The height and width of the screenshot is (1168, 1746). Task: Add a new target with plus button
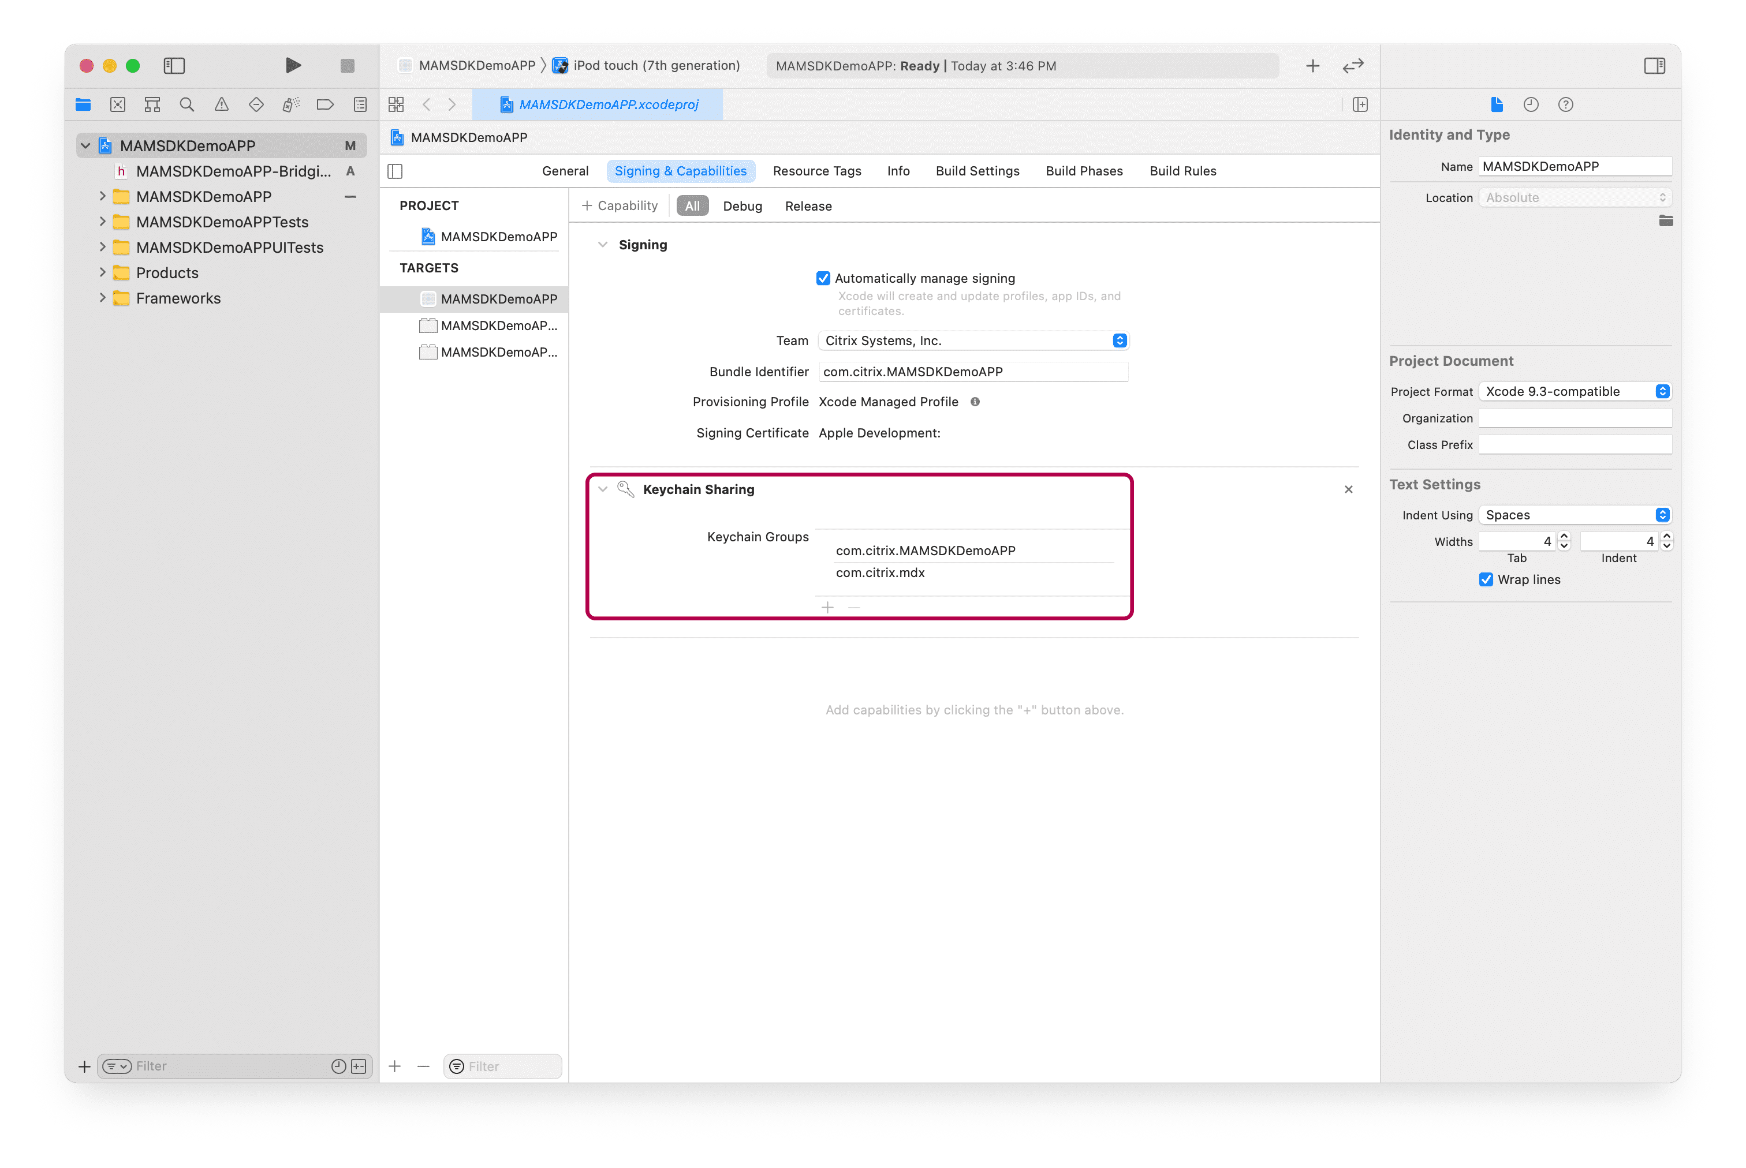coord(395,1066)
